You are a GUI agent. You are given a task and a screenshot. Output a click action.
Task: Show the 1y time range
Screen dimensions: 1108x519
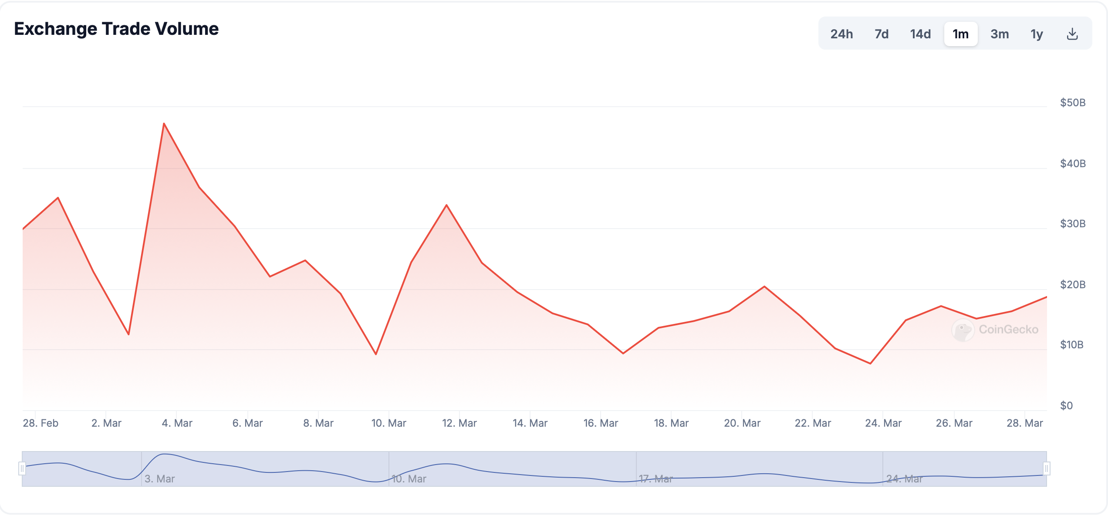pos(1036,34)
